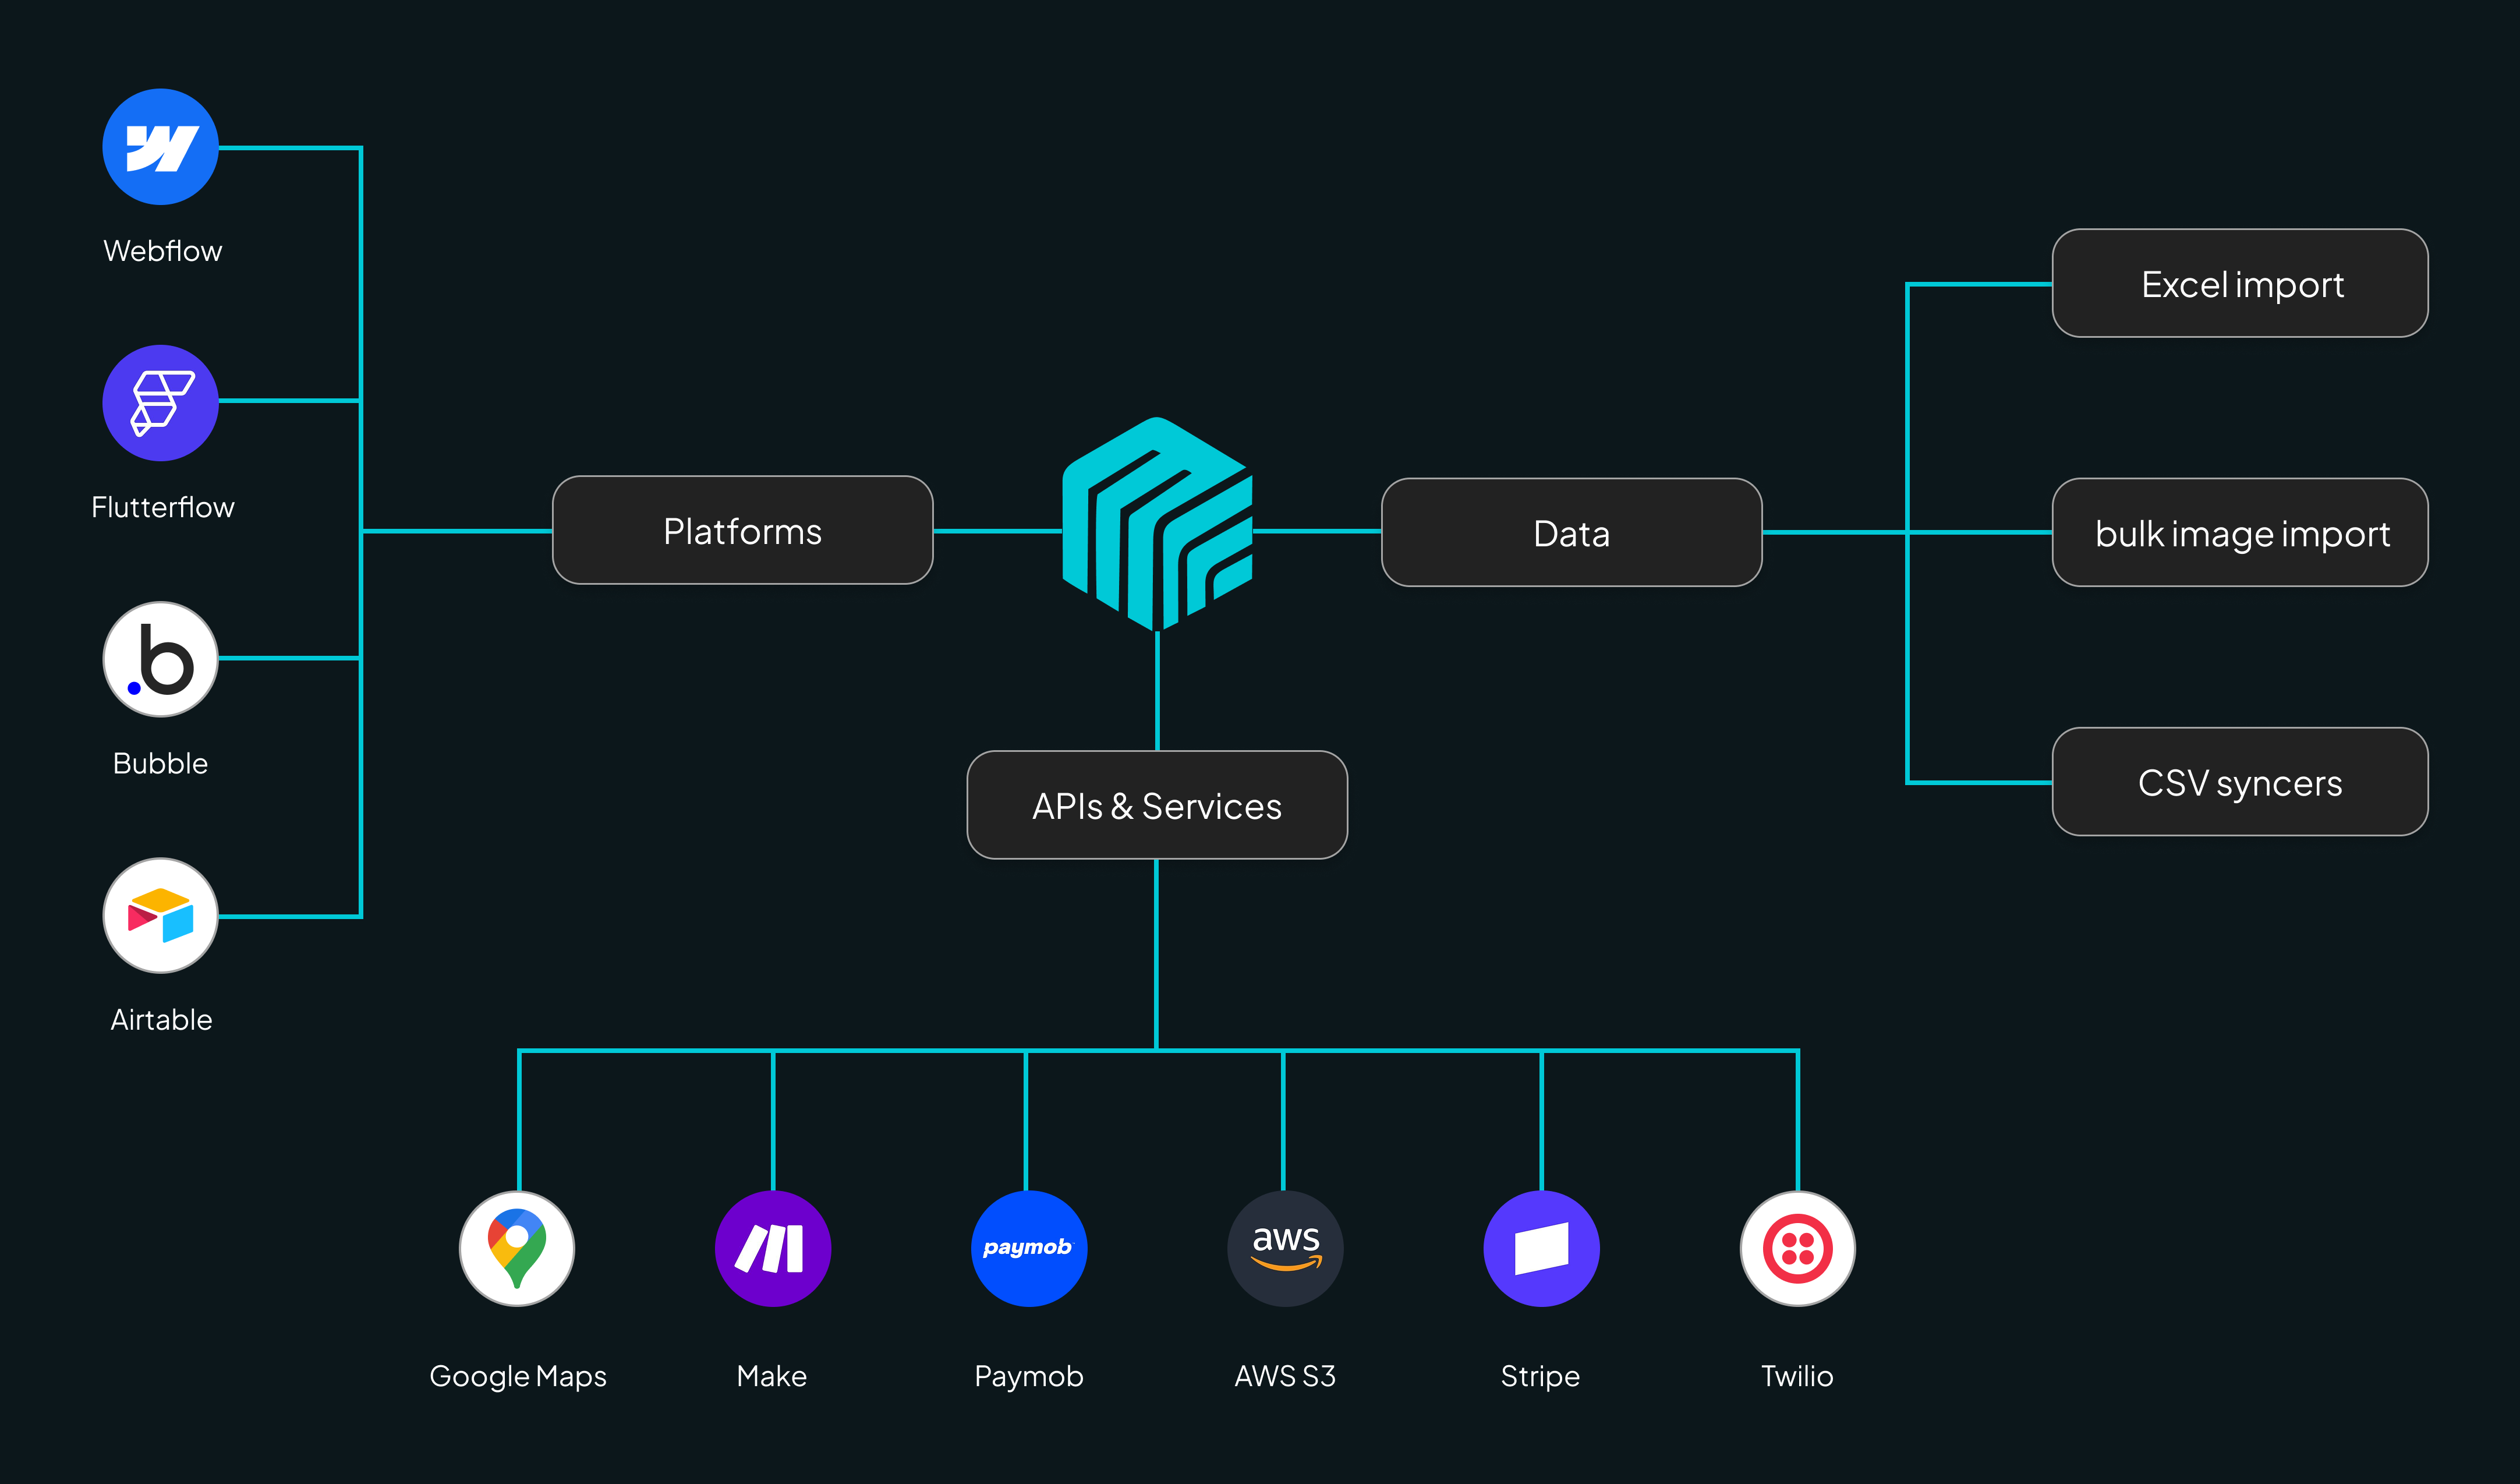Select the Stripe icon

[1541, 1248]
